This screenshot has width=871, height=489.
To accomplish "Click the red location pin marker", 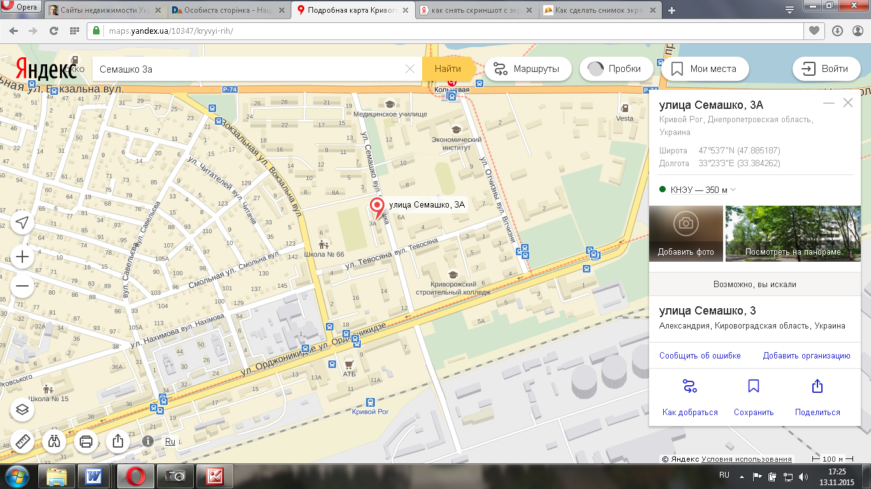I will (377, 208).
